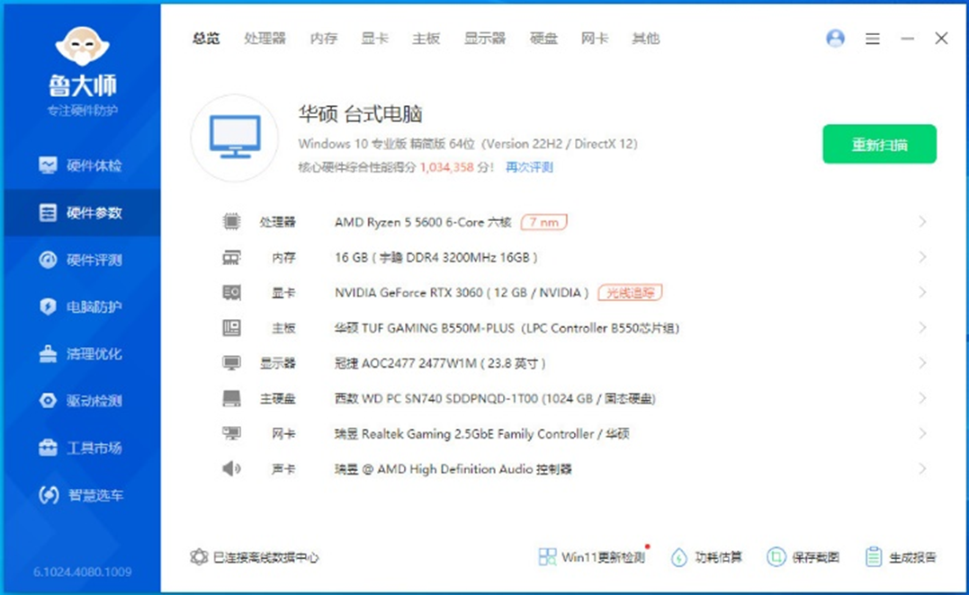Expand the 声卡 audio row arrow

[x=922, y=468]
